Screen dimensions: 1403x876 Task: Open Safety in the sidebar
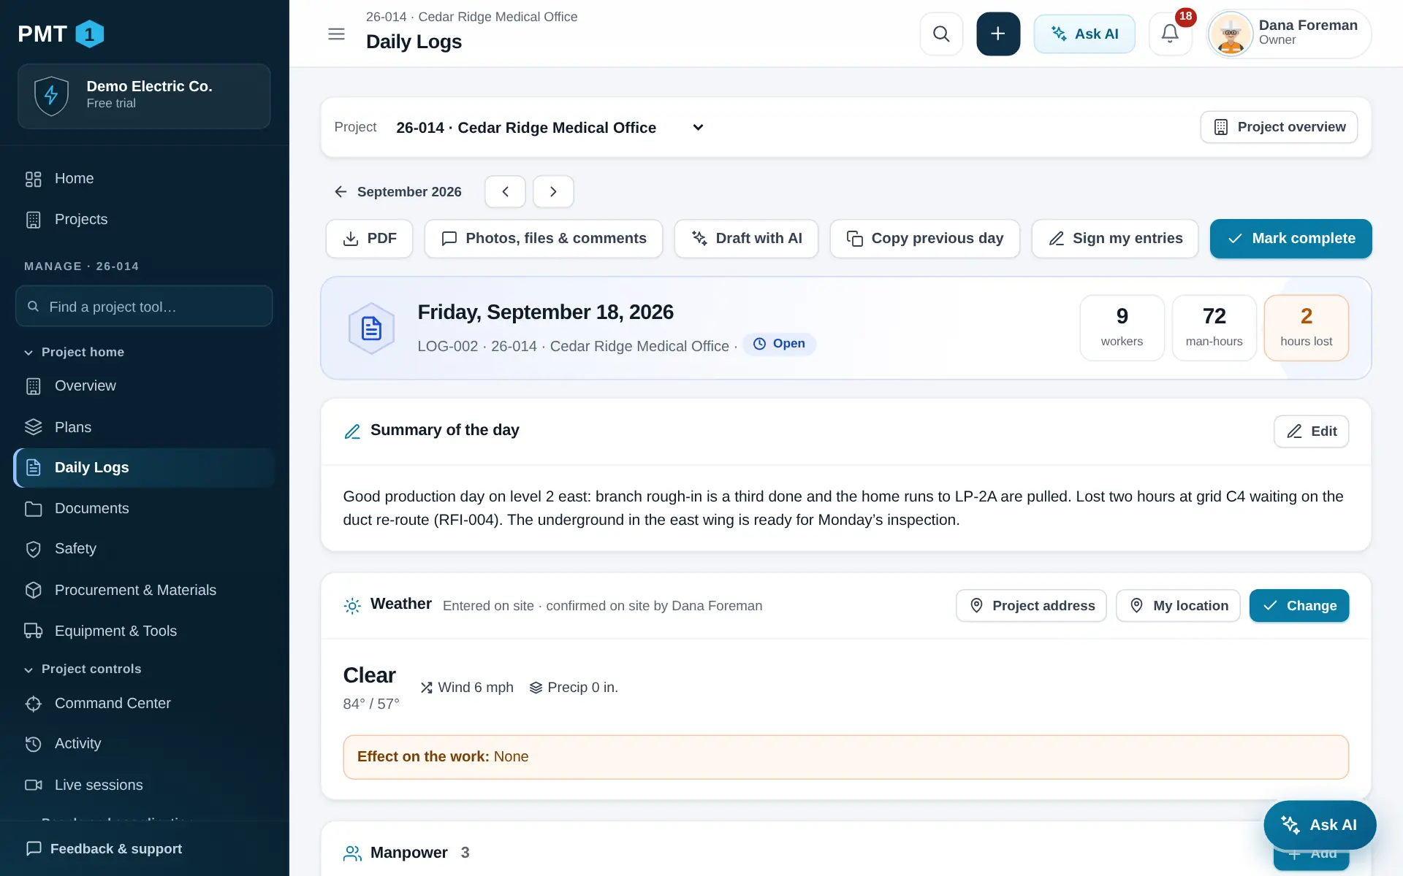coord(144,549)
